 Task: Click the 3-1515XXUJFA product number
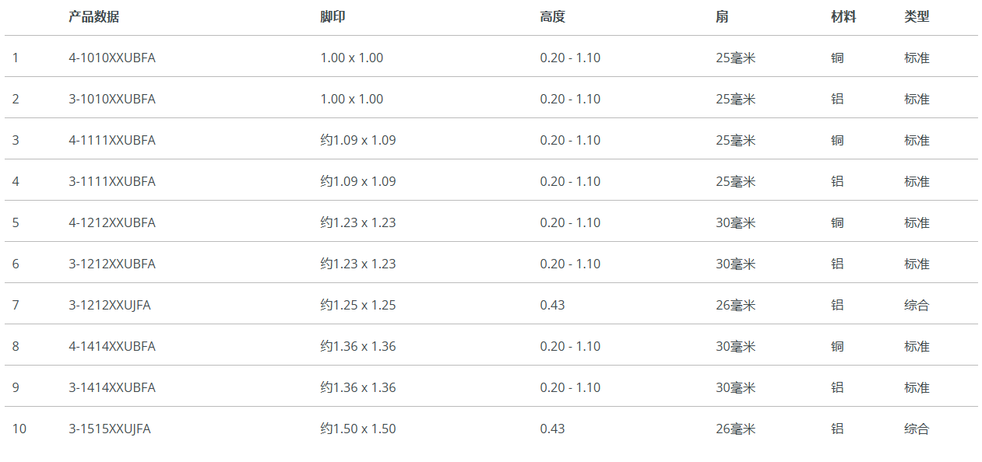110,429
